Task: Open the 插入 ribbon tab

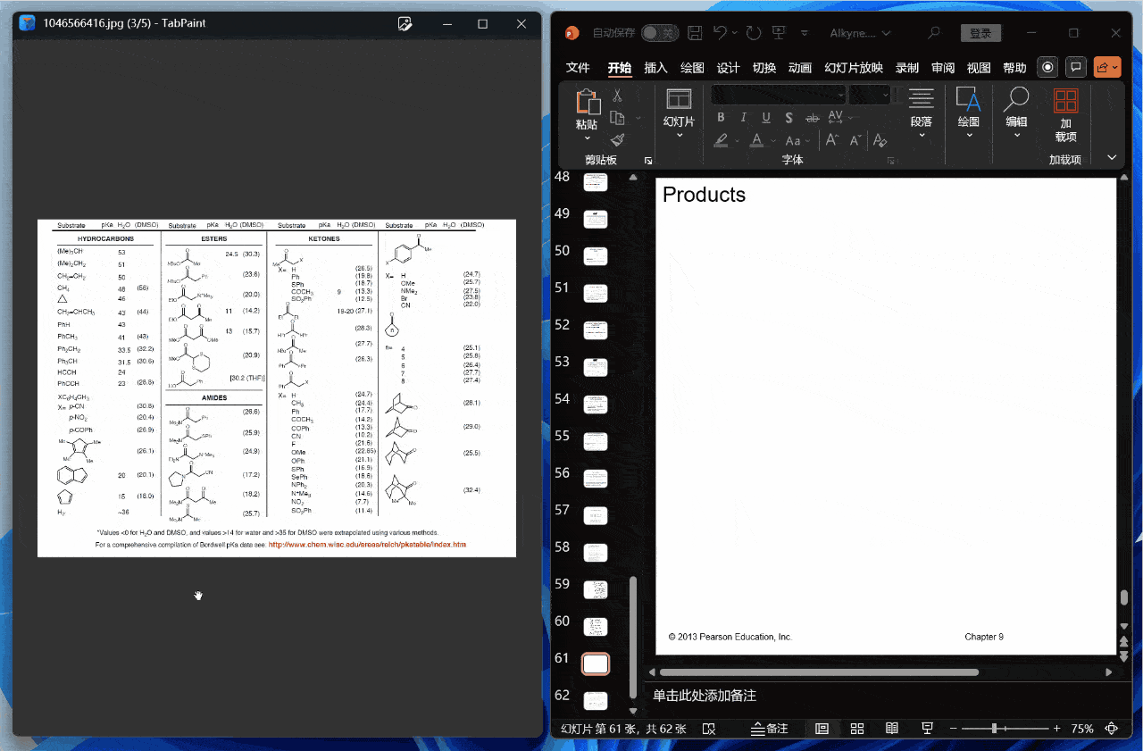Action: pyautogui.click(x=655, y=68)
